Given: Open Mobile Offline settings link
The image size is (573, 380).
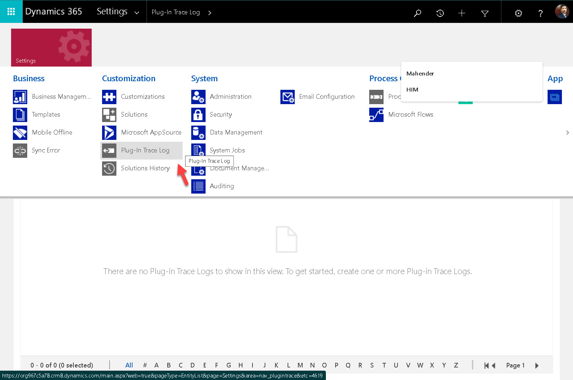Looking at the screenshot, I should tap(52, 132).
